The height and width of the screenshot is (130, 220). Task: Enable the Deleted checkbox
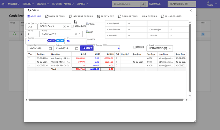[134, 47]
